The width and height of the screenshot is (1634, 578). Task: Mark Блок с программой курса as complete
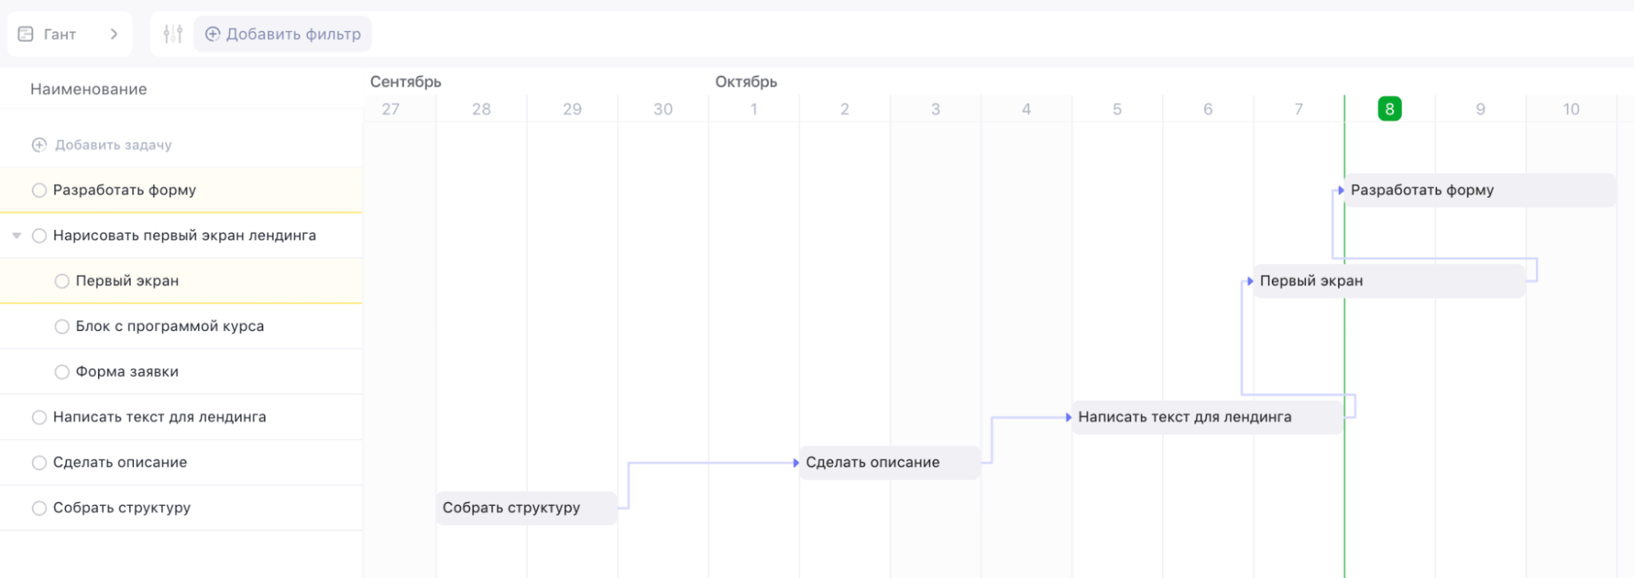coord(62,326)
